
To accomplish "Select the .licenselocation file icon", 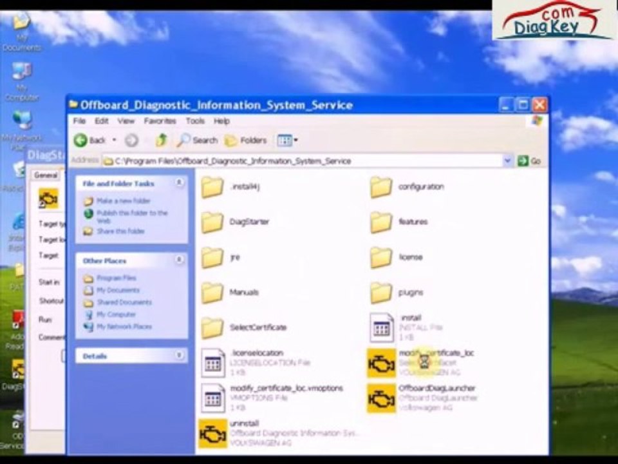I will (213, 363).
